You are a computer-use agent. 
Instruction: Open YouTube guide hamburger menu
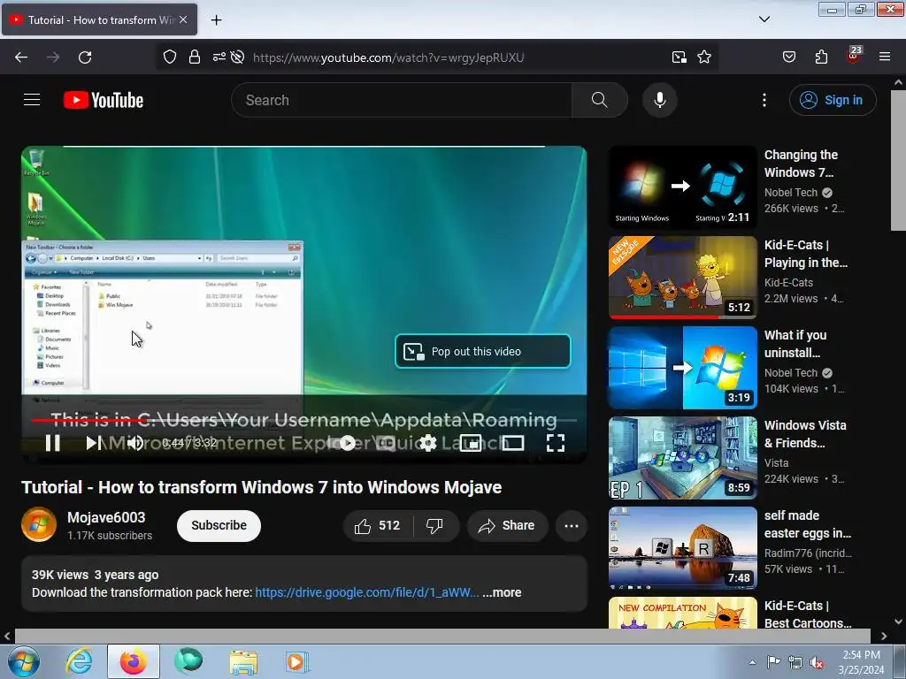32,100
